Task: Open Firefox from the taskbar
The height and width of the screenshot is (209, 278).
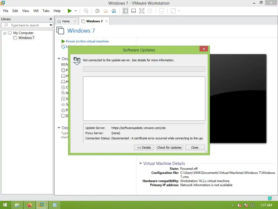Action: coord(29,205)
